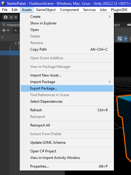Click the Unity logo in the title bar
The height and width of the screenshot is (175, 131).
[x=3, y=3]
